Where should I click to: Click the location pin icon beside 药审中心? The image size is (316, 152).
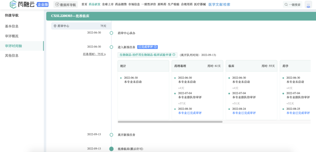click(x=55, y=26)
